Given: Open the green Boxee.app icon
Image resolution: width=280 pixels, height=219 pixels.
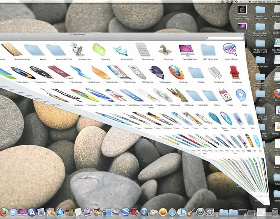Looking at the screenshot, I should click(x=99, y=49).
